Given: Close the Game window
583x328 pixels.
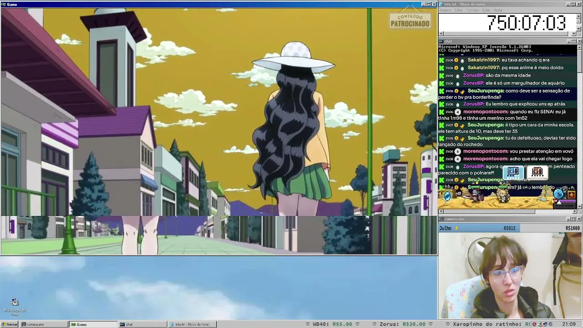Looking at the screenshot, I should 434,5.
